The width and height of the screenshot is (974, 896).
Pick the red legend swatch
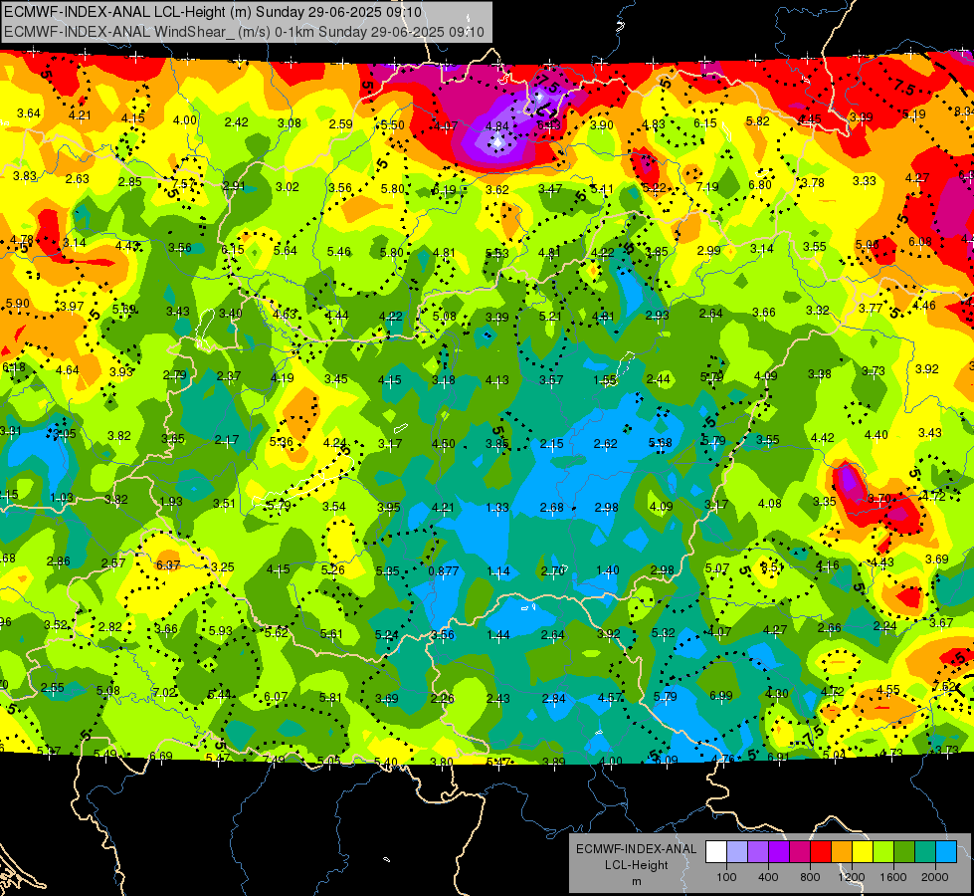pos(821,852)
